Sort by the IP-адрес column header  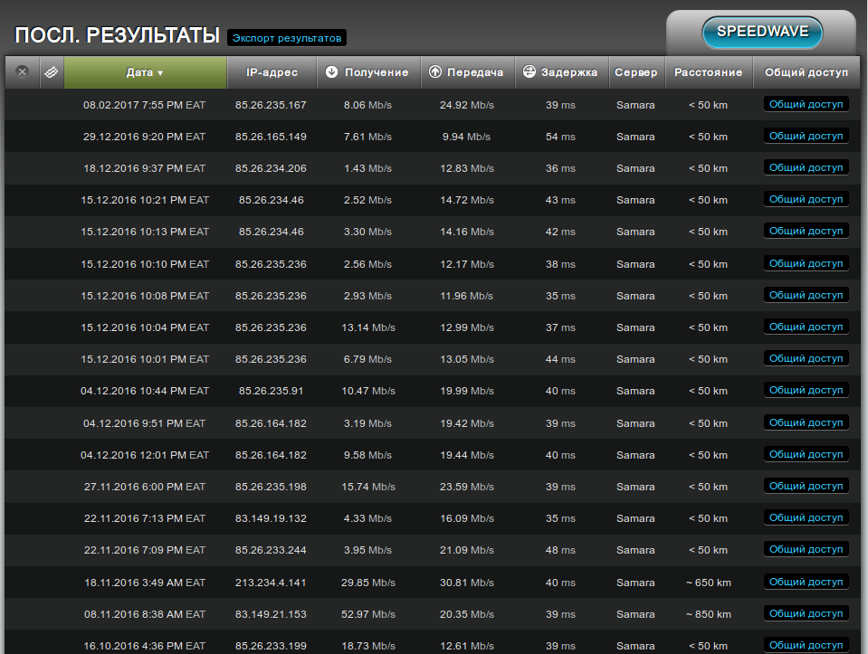pos(272,72)
